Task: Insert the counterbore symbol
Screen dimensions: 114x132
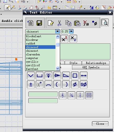Action: pos(40,76)
